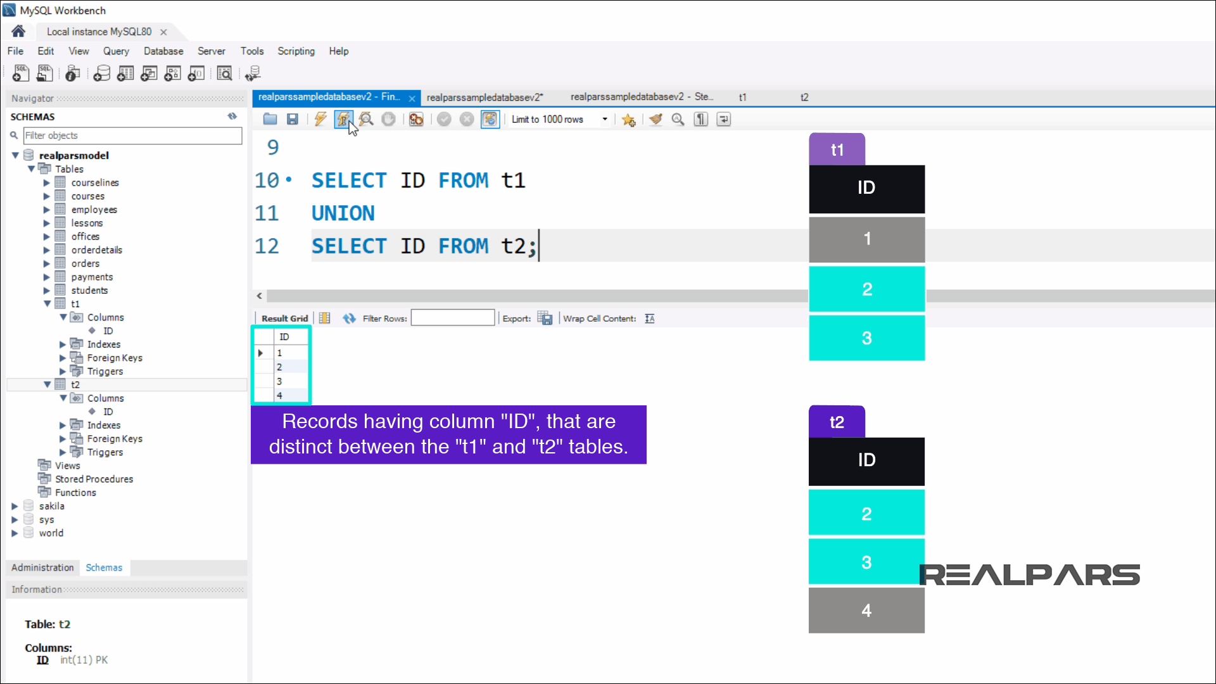This screenshot has width=1216, height=684.
Task: Toggle Wrap Cell Content in result grid
Action: pyautogui.click(x=649, y=319)
